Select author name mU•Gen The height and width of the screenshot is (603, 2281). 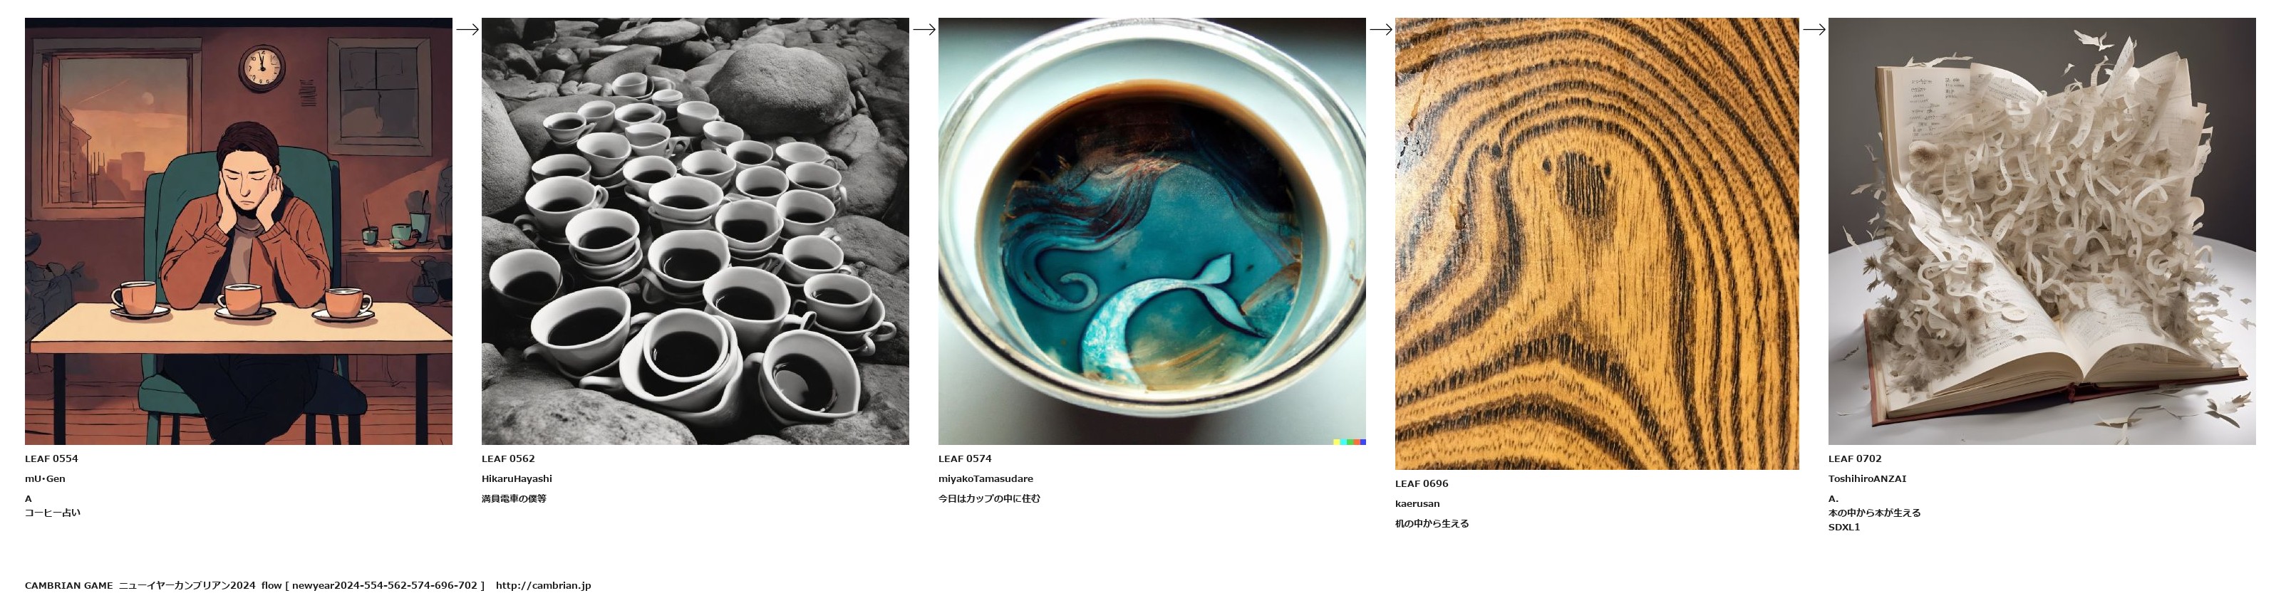coord(45,479)
